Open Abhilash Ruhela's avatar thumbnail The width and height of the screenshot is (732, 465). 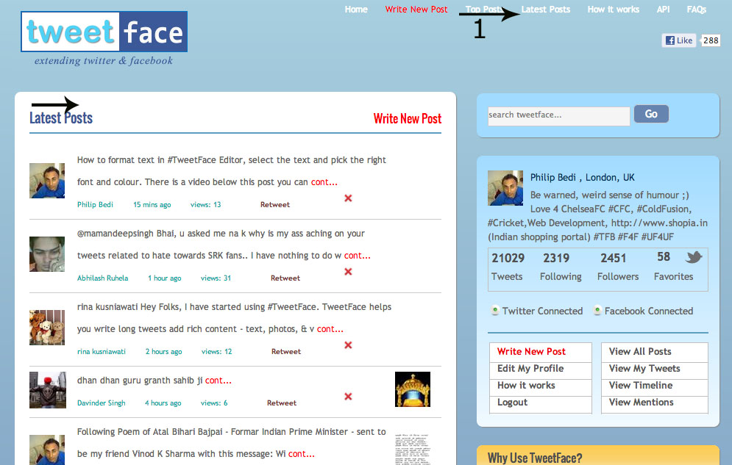coord(47,254)
